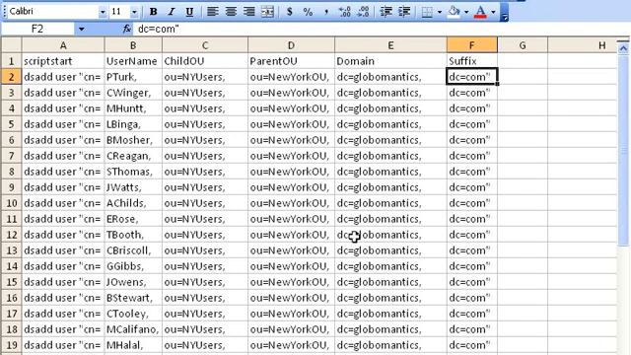The height and width of the screenshot is (355, 631).
Task: Click the ChildOU header cell
Action: pyautogui.click(x=205, y=61)
